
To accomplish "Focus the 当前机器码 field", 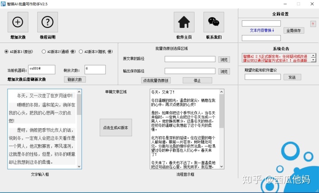I will pyautogui.click(x=42, y=70).
